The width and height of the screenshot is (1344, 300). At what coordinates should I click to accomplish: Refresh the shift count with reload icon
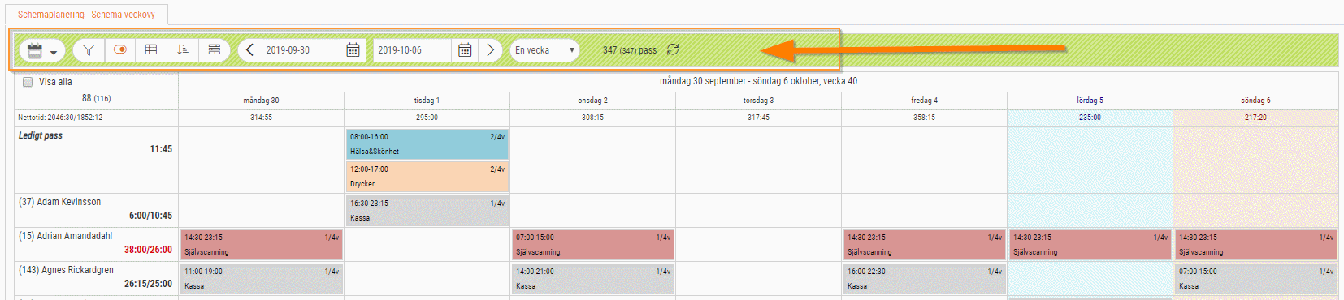coord(673,49)
